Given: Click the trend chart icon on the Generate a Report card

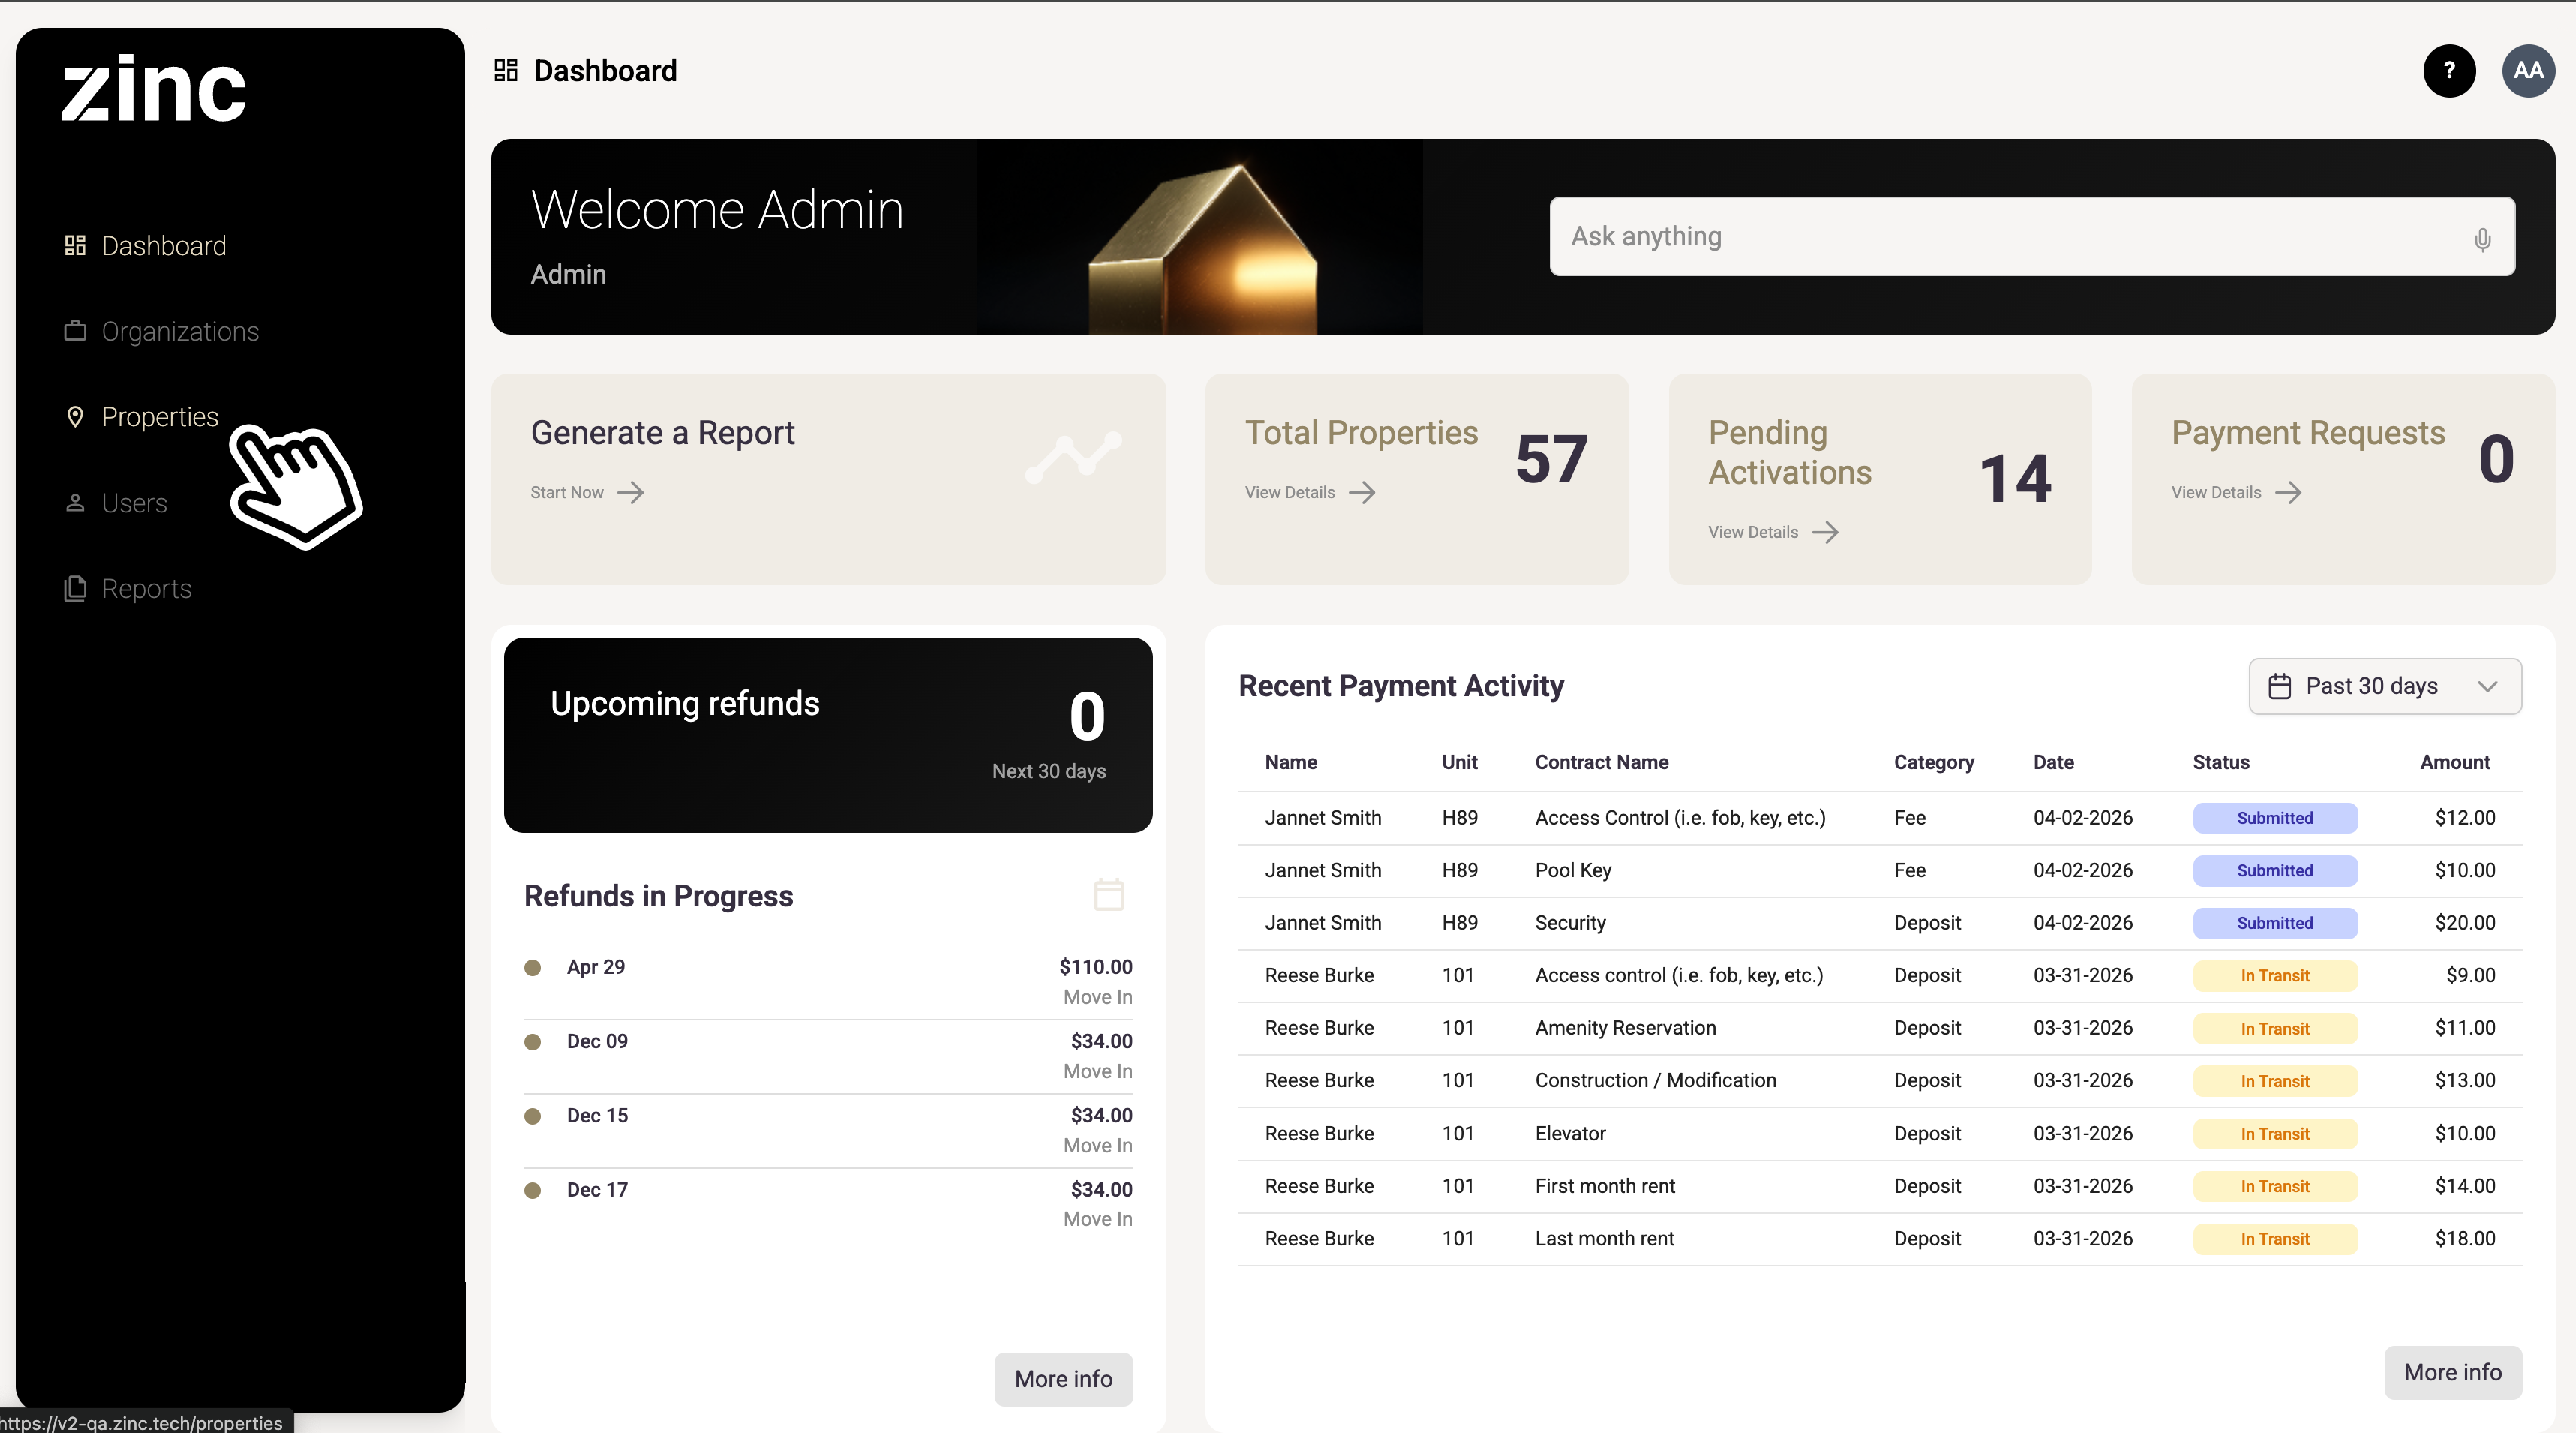Looking at the screenshot, I should tap(1073, 457).
